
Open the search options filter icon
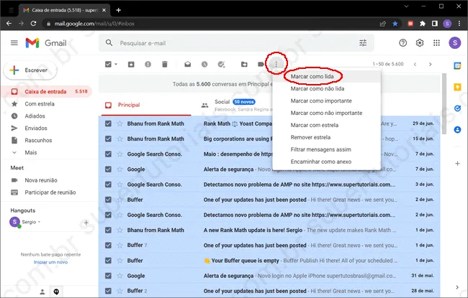(363, 43)
